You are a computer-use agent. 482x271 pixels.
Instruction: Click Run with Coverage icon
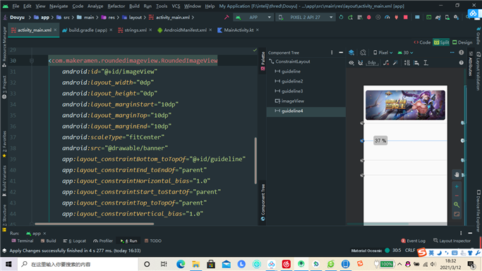tap(378, 18)
